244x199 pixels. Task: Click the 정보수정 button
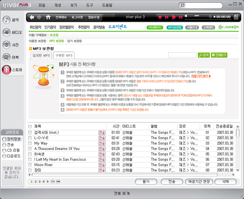tap(94, 17)
